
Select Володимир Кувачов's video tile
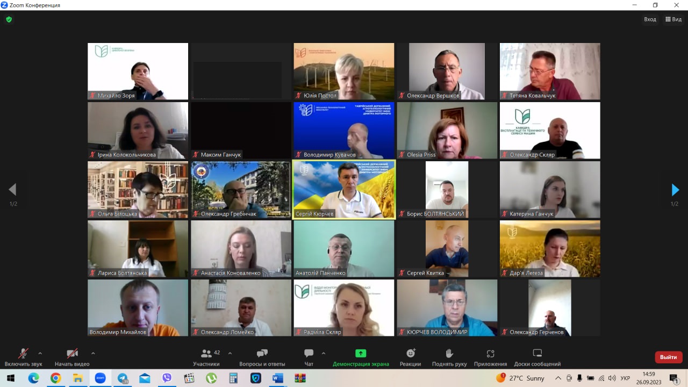[344, 131]
